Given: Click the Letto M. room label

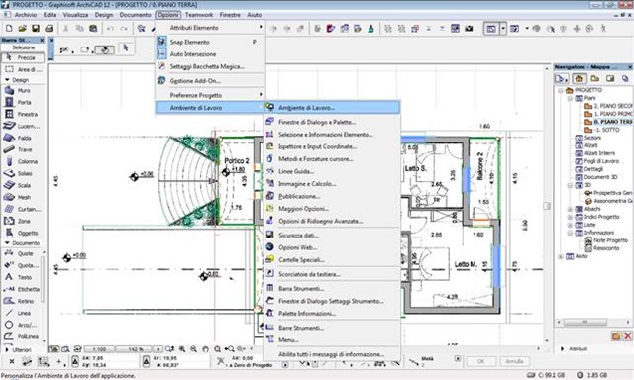Looking at the screenshot, I should click(465, 264).
